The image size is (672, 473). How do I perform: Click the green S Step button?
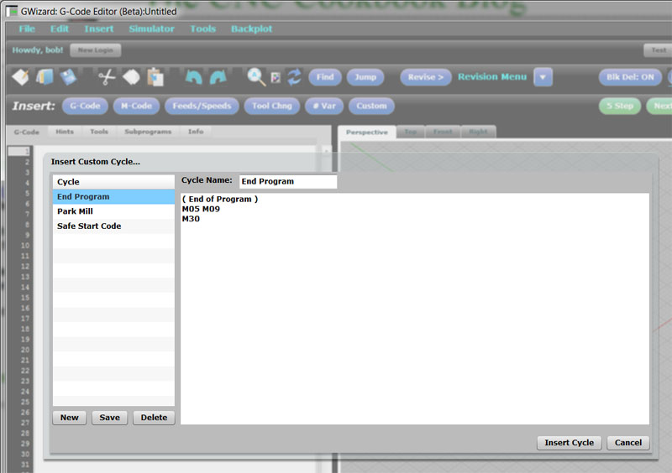point(619,106)
